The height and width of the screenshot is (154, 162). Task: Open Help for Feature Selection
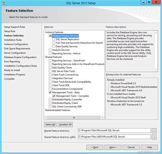[149, 147]
